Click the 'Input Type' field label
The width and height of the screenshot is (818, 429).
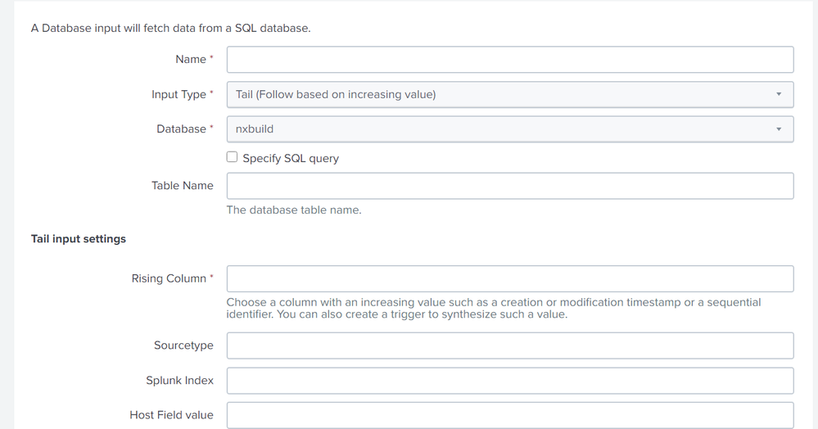(179, 94)
